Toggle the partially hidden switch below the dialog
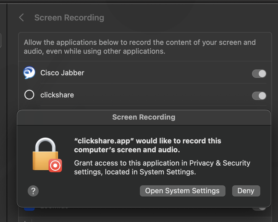 tap(259, 209)
